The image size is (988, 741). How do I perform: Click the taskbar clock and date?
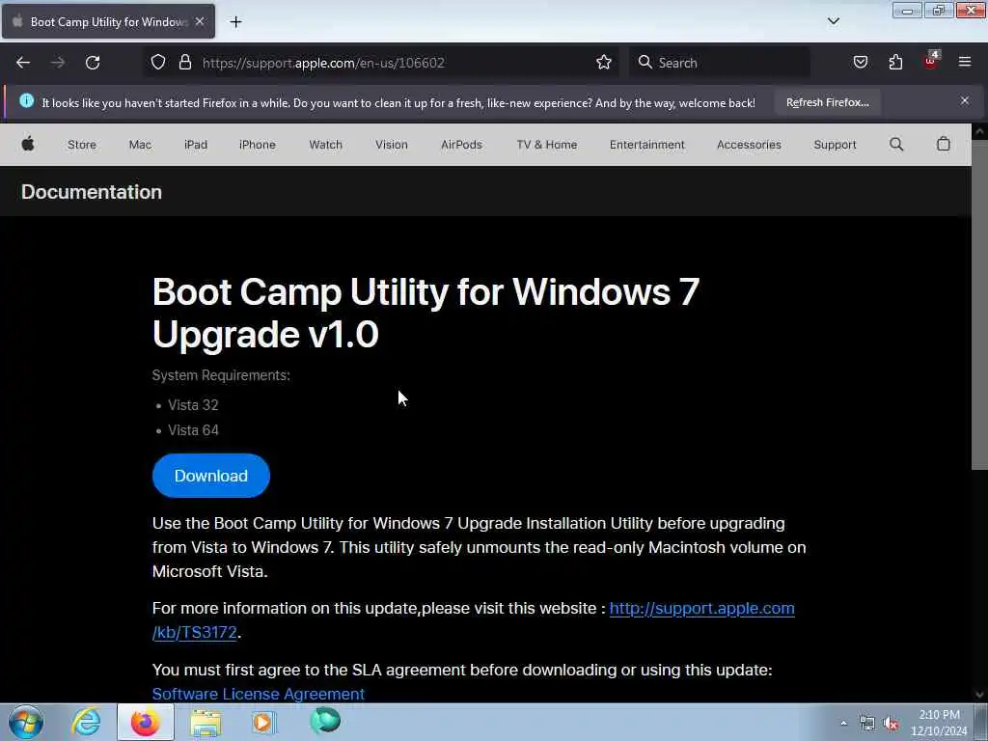click(x=939, y=723)
